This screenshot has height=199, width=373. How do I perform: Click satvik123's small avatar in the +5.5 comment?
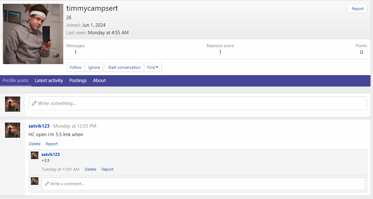pyautogui.click(x=35, y=155)
